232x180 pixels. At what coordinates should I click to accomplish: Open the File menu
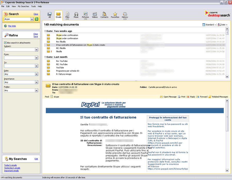(3, 6)
